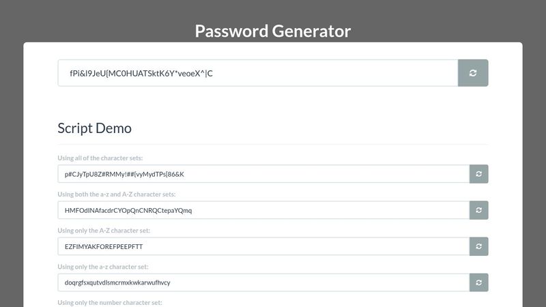Regenerate the a-z and A-Z password

[479, 210]
